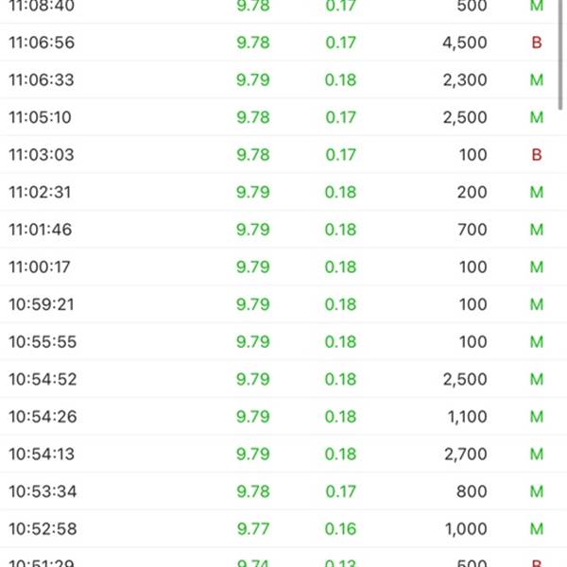
Task: Click the M marker on 10:54:13 row
Action: (537, 454)
